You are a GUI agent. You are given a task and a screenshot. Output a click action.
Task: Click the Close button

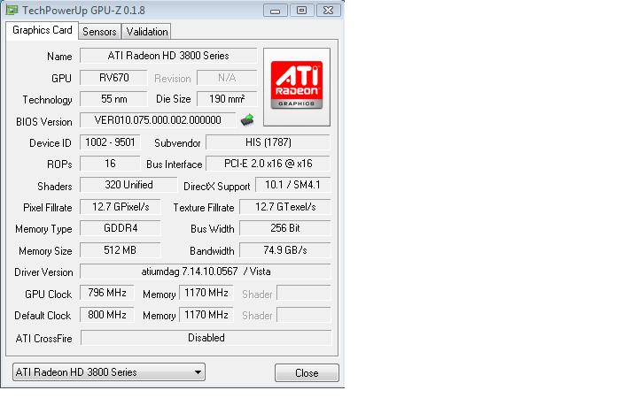307,373
